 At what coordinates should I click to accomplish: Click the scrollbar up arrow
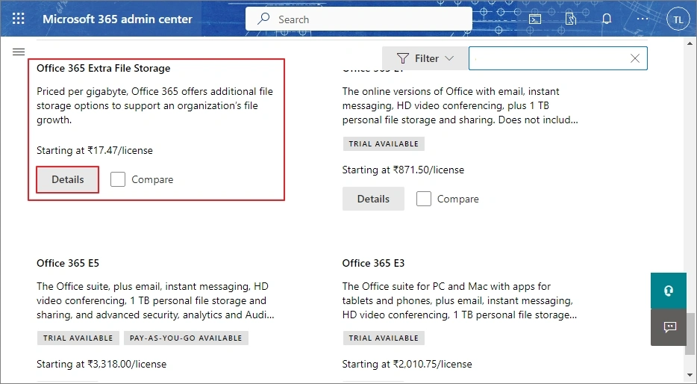(x=690, y=43)
